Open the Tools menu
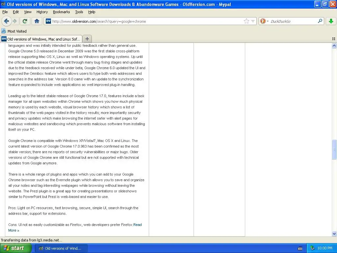The height and width of the screenshot is (253, 337). click(x=79, y=12)
